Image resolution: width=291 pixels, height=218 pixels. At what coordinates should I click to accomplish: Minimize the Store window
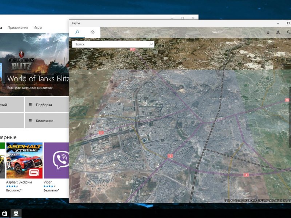172,18
